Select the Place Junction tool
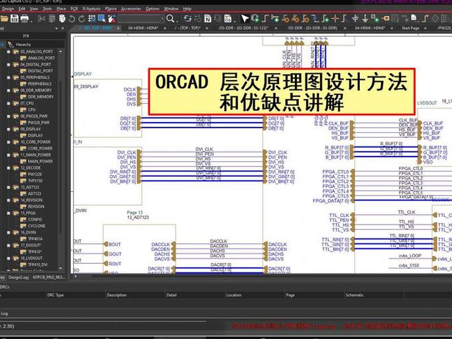This screenshot has width=452, height=339. [335, 19]
